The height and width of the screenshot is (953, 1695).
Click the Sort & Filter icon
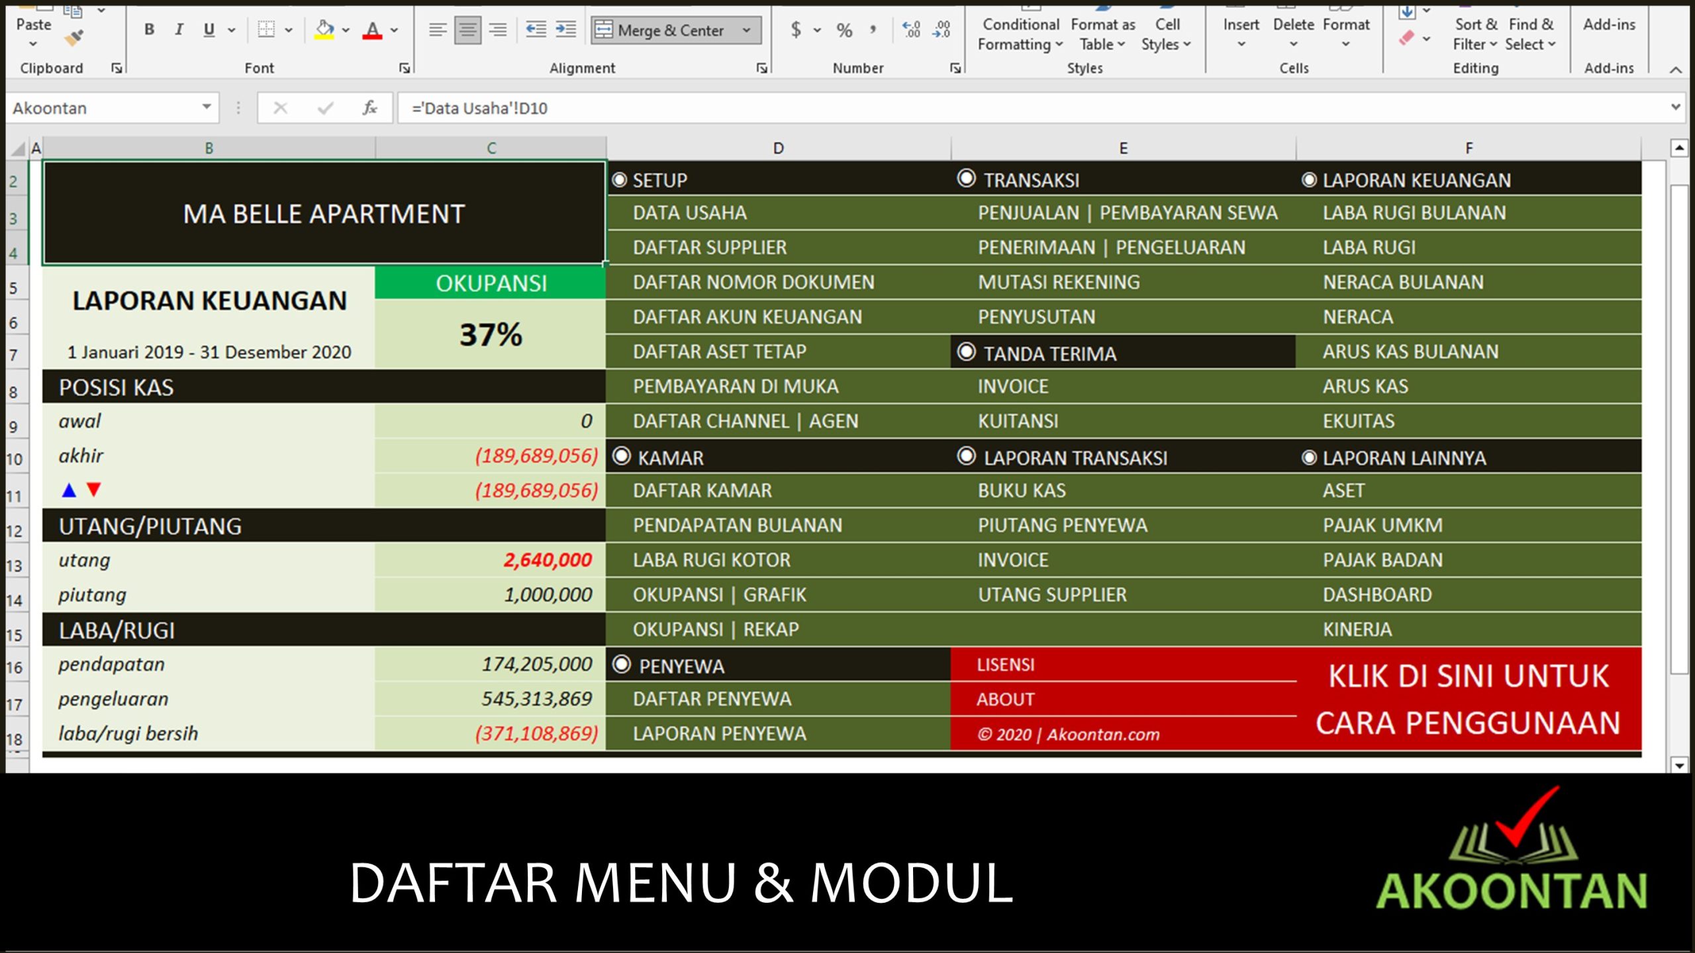[1475, 33]
